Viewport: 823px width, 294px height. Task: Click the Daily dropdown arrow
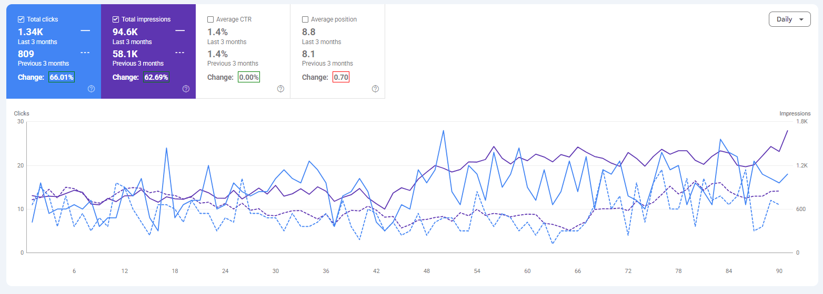click(x=801, y=19)
